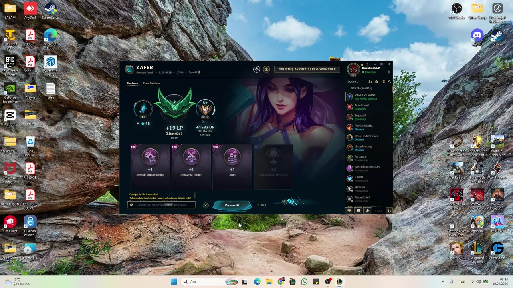
Task: Click the Devam Et continue button
Action: [x=232, y=205]
